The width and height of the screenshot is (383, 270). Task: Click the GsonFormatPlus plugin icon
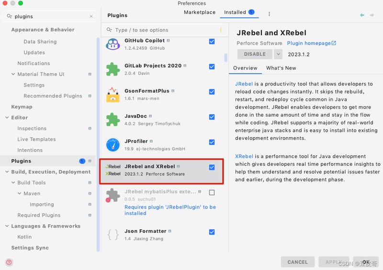coord(113,95)
